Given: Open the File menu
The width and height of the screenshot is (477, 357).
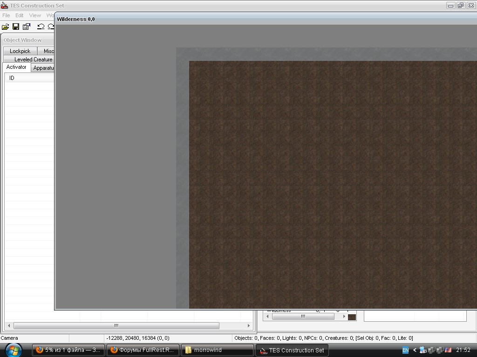Looking at the screenshot, I should 6,15.
